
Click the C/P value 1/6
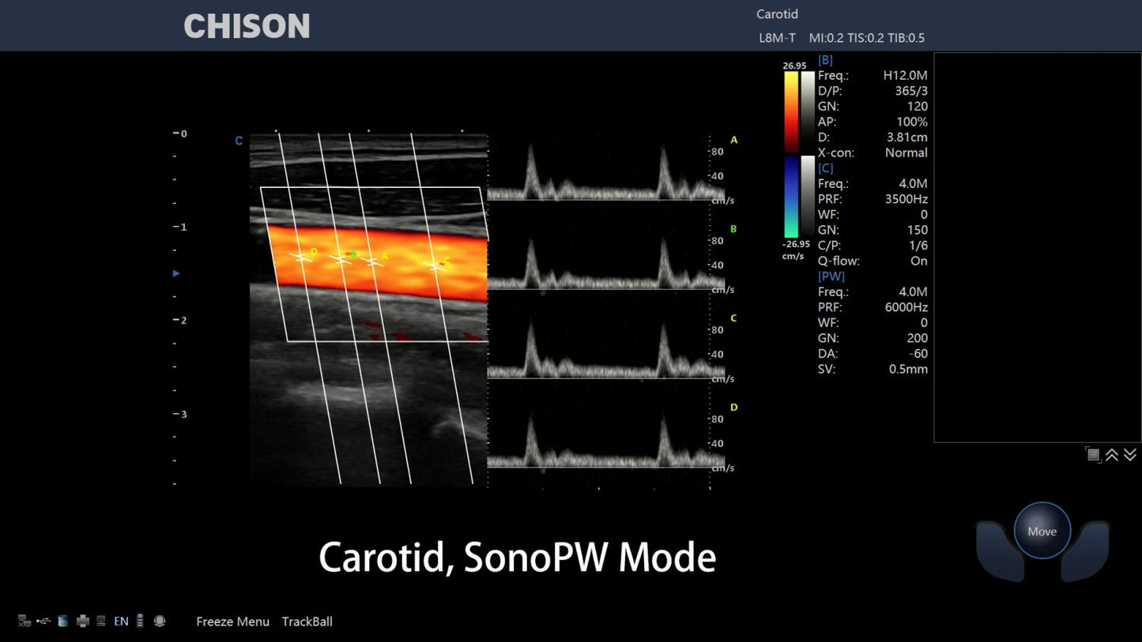click(918, 246)
